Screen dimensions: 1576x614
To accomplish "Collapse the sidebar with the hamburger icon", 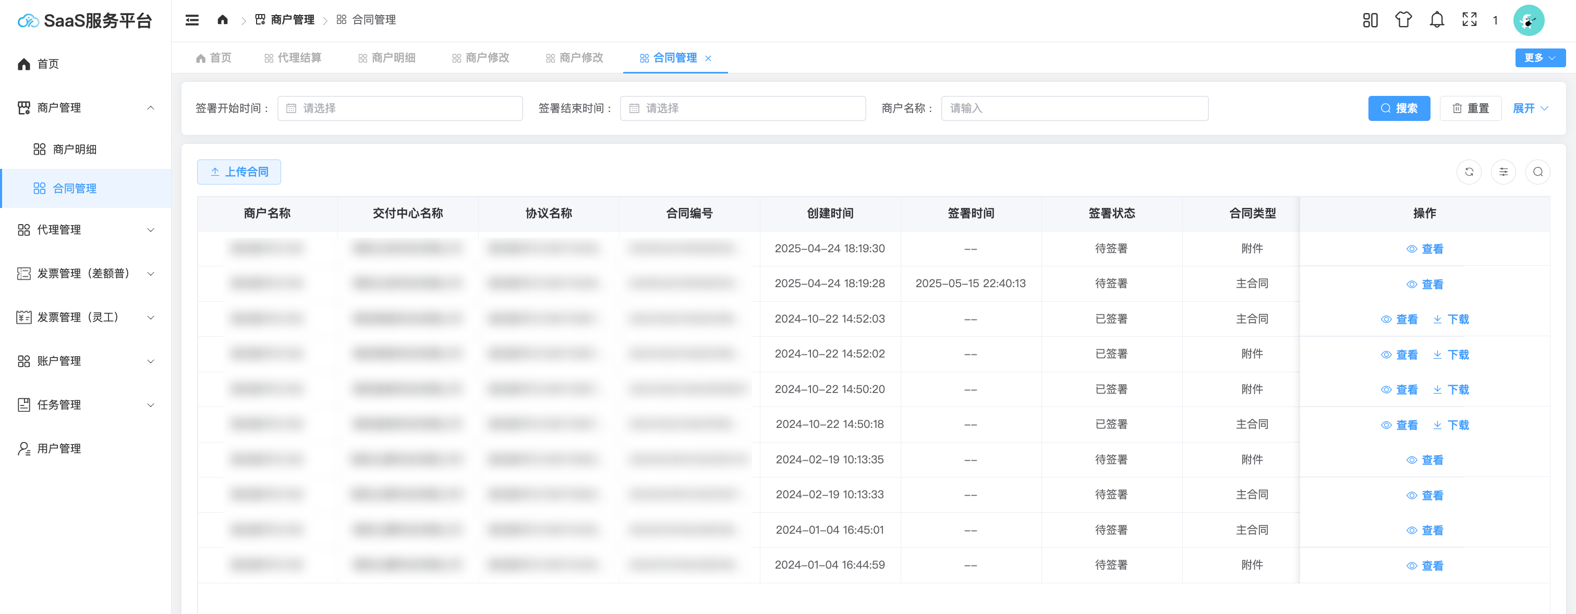I will 192,20.
